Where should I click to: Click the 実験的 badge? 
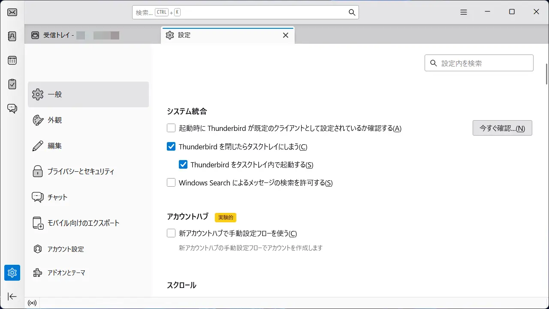(226, 217)
